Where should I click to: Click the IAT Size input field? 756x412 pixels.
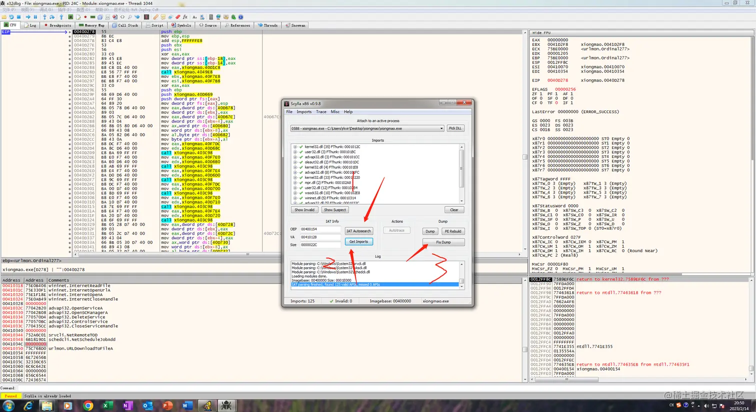coord(320,245)
